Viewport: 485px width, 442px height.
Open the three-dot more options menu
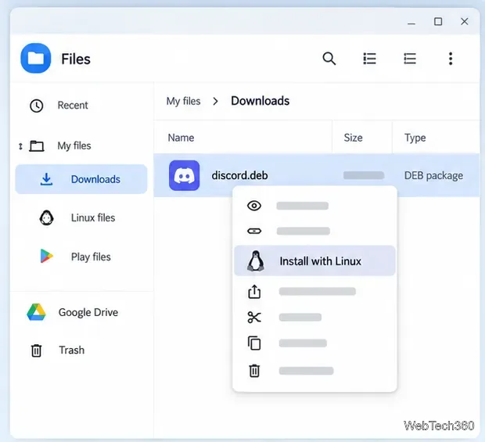[x=451, y=59]
